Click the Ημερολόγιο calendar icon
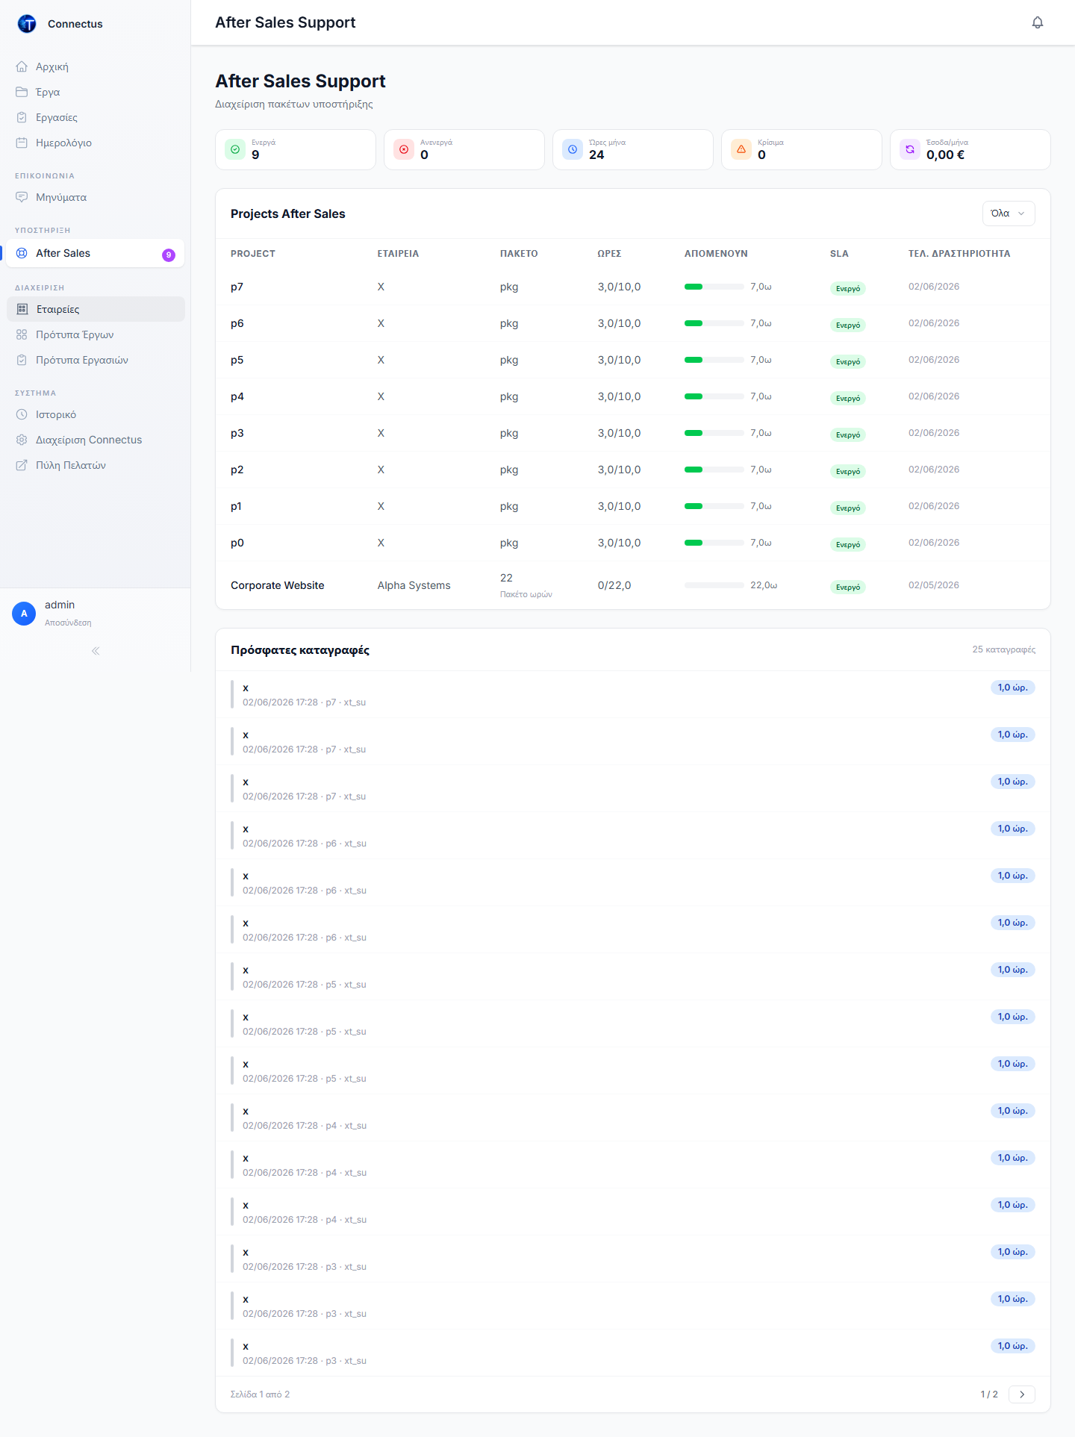Screen dimensions: 1075x1437 22,143
